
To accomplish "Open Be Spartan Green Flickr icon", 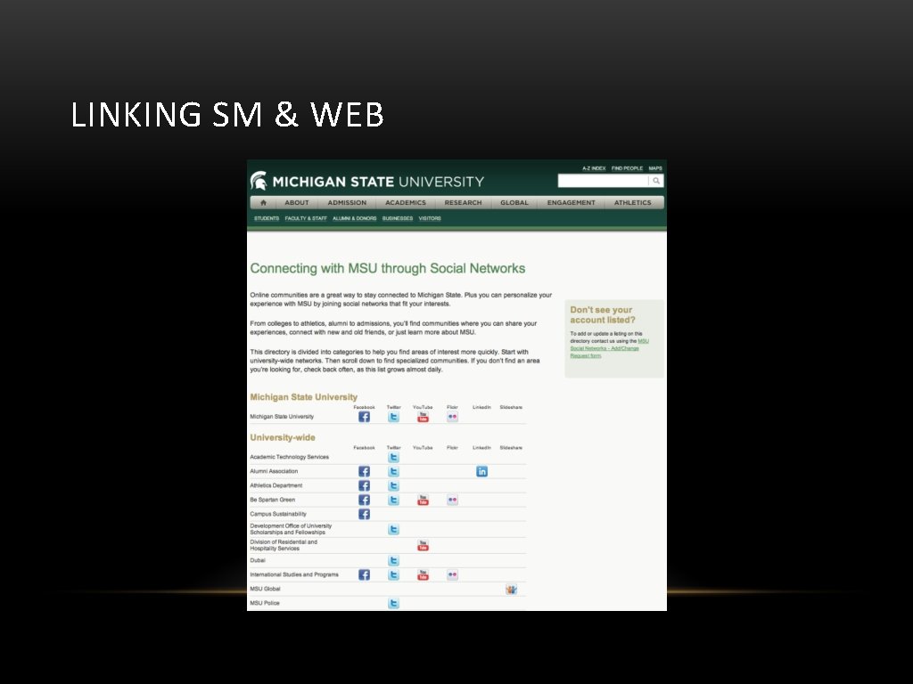I will pos(452,501).
